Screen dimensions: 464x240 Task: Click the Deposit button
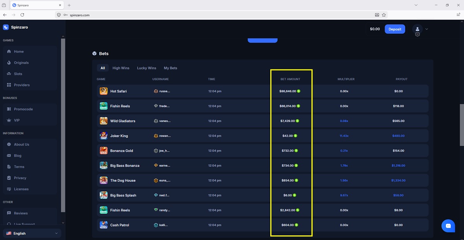[395, 29]
